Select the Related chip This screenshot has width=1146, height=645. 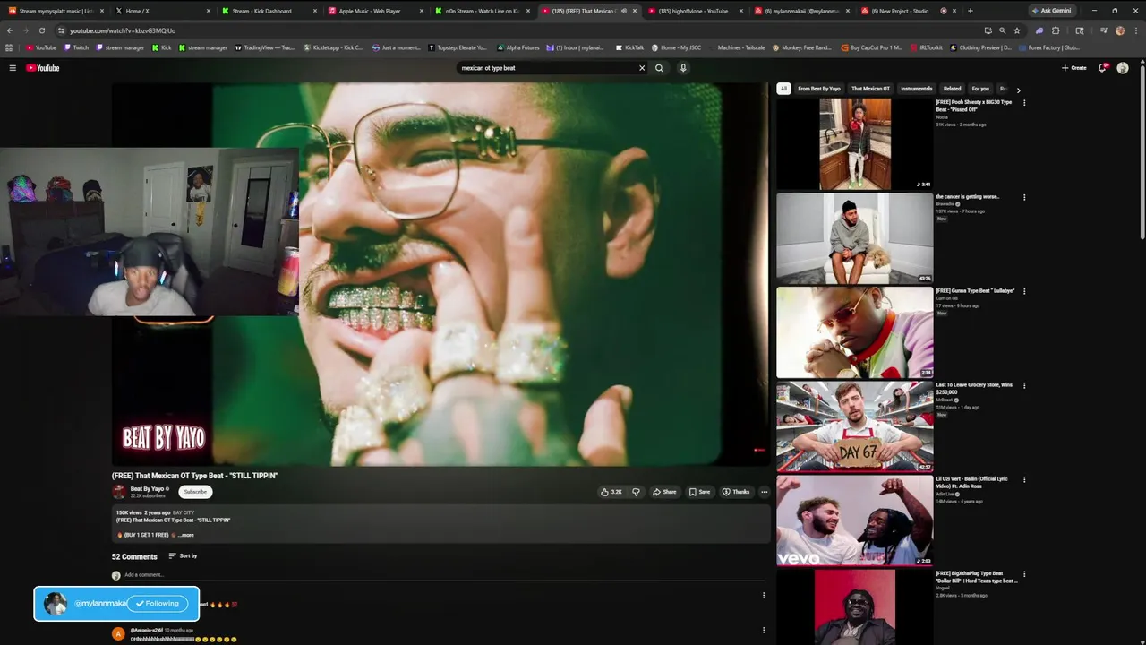pyautogui.click(x=952, y=89)
